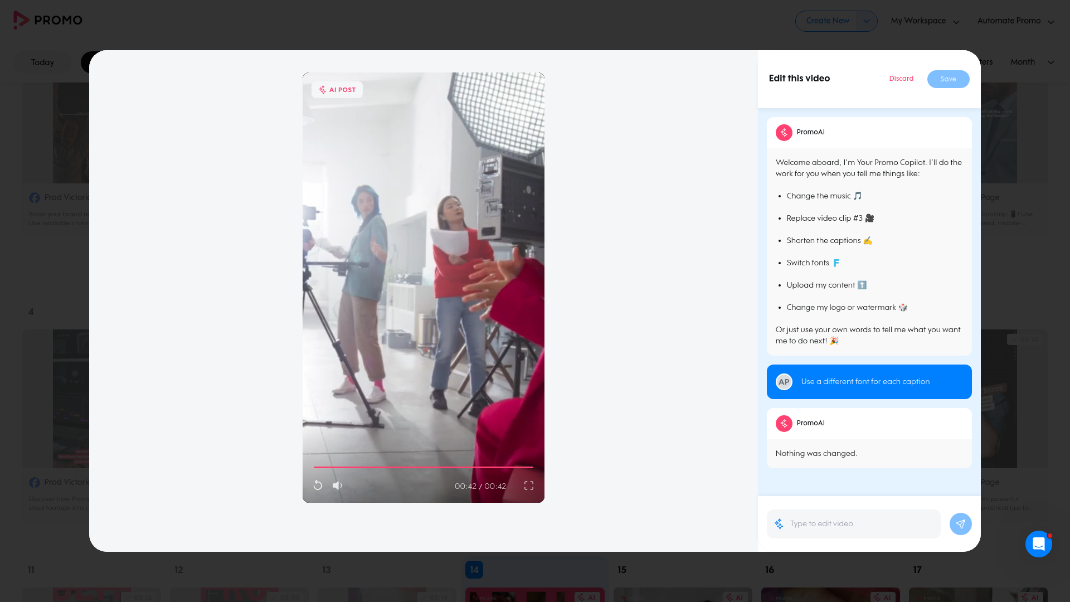
Task: Click the video progress bar
Action: pyautogui.click(x=424, y=467)
